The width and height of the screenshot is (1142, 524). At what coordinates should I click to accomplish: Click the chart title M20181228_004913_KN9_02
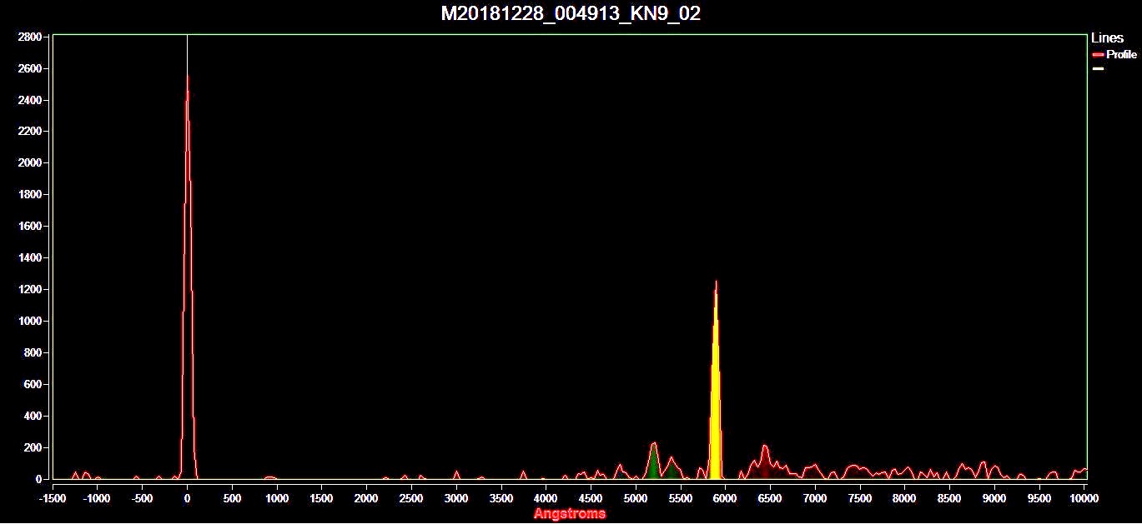coord(571,13)
